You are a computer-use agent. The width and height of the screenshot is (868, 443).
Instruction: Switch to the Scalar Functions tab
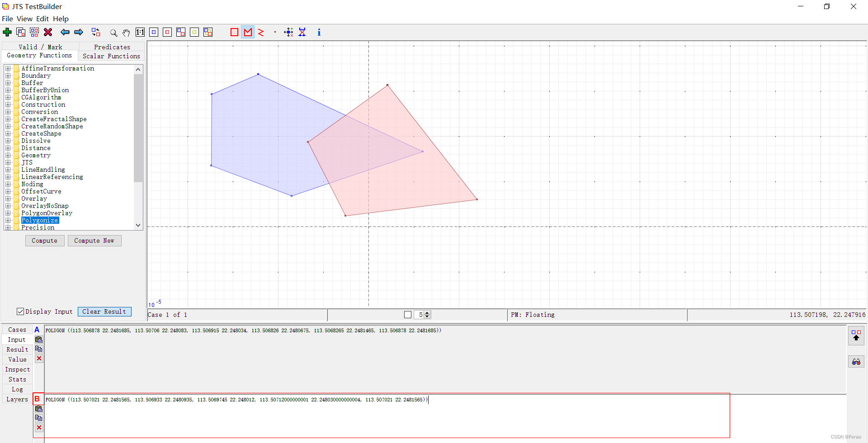tap(111, 56)
